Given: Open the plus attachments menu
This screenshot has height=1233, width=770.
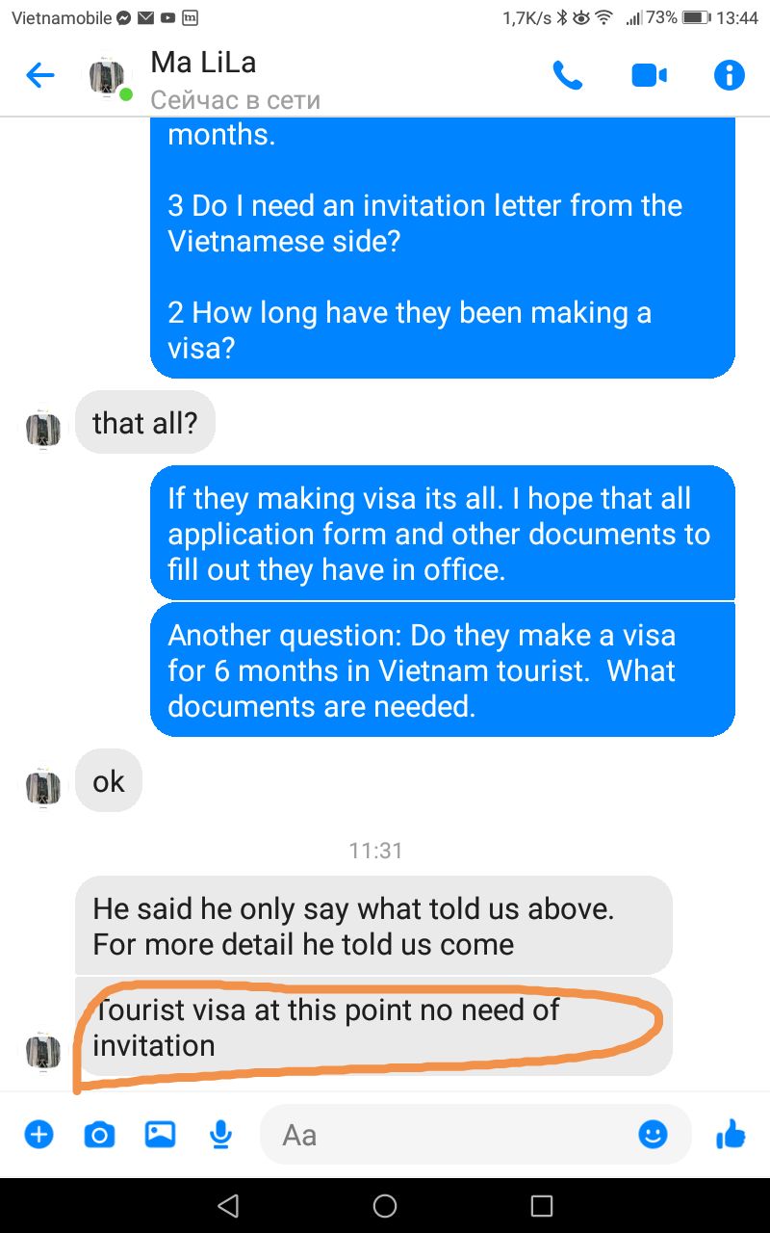Looking at the screenshot, I should click(x=38, y=1135).
